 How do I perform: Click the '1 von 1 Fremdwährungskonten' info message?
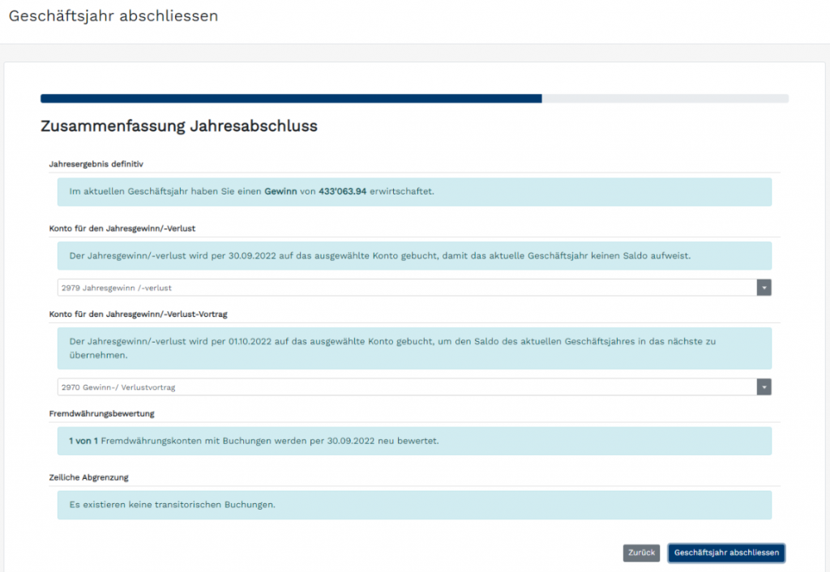point(414,441)
